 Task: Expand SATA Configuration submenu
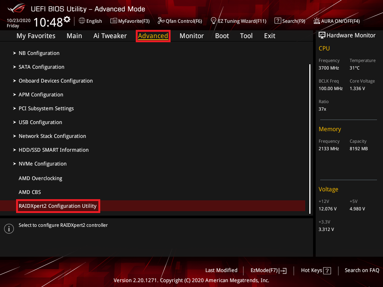pos(41,67)
